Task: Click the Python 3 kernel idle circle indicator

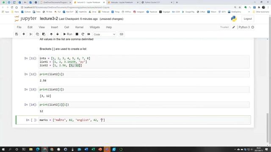Action: click(x=253, y=27)
